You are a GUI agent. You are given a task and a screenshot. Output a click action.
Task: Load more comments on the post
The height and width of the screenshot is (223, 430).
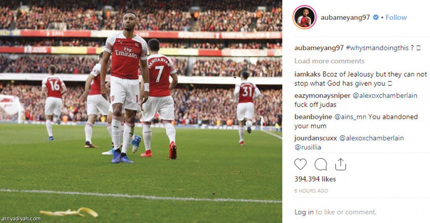point(329,61)
